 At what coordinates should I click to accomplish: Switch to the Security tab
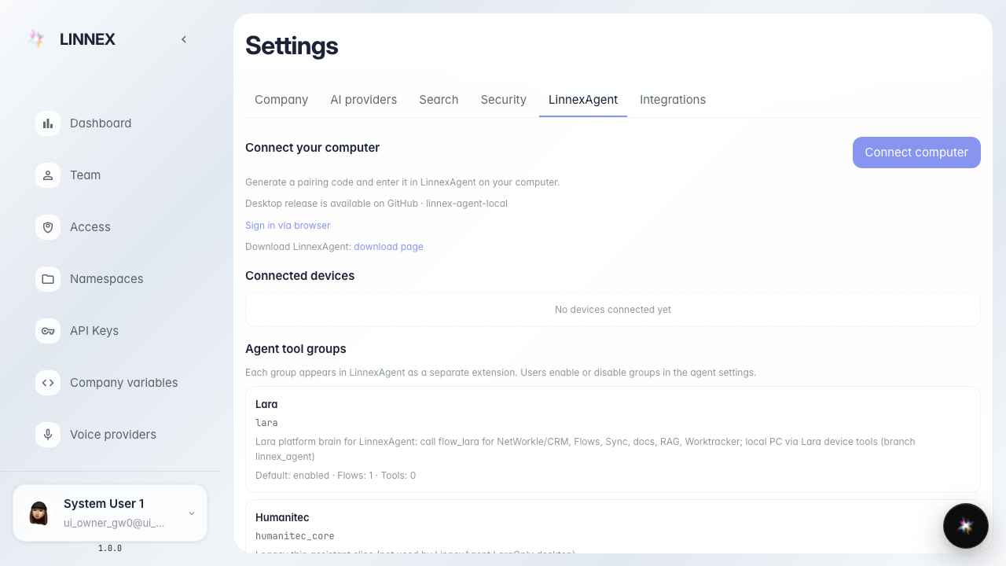(504, 100)
